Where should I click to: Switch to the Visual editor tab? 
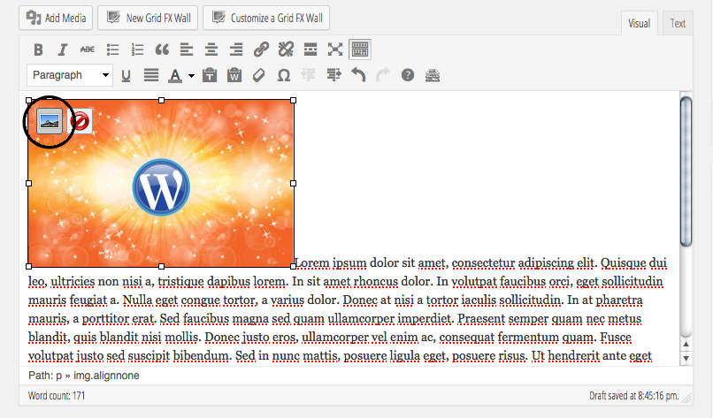(639, 24)
